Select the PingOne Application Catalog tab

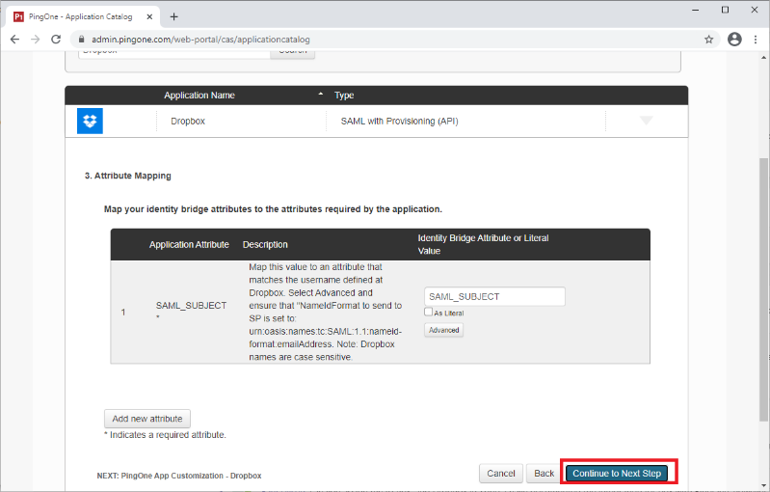82,16
